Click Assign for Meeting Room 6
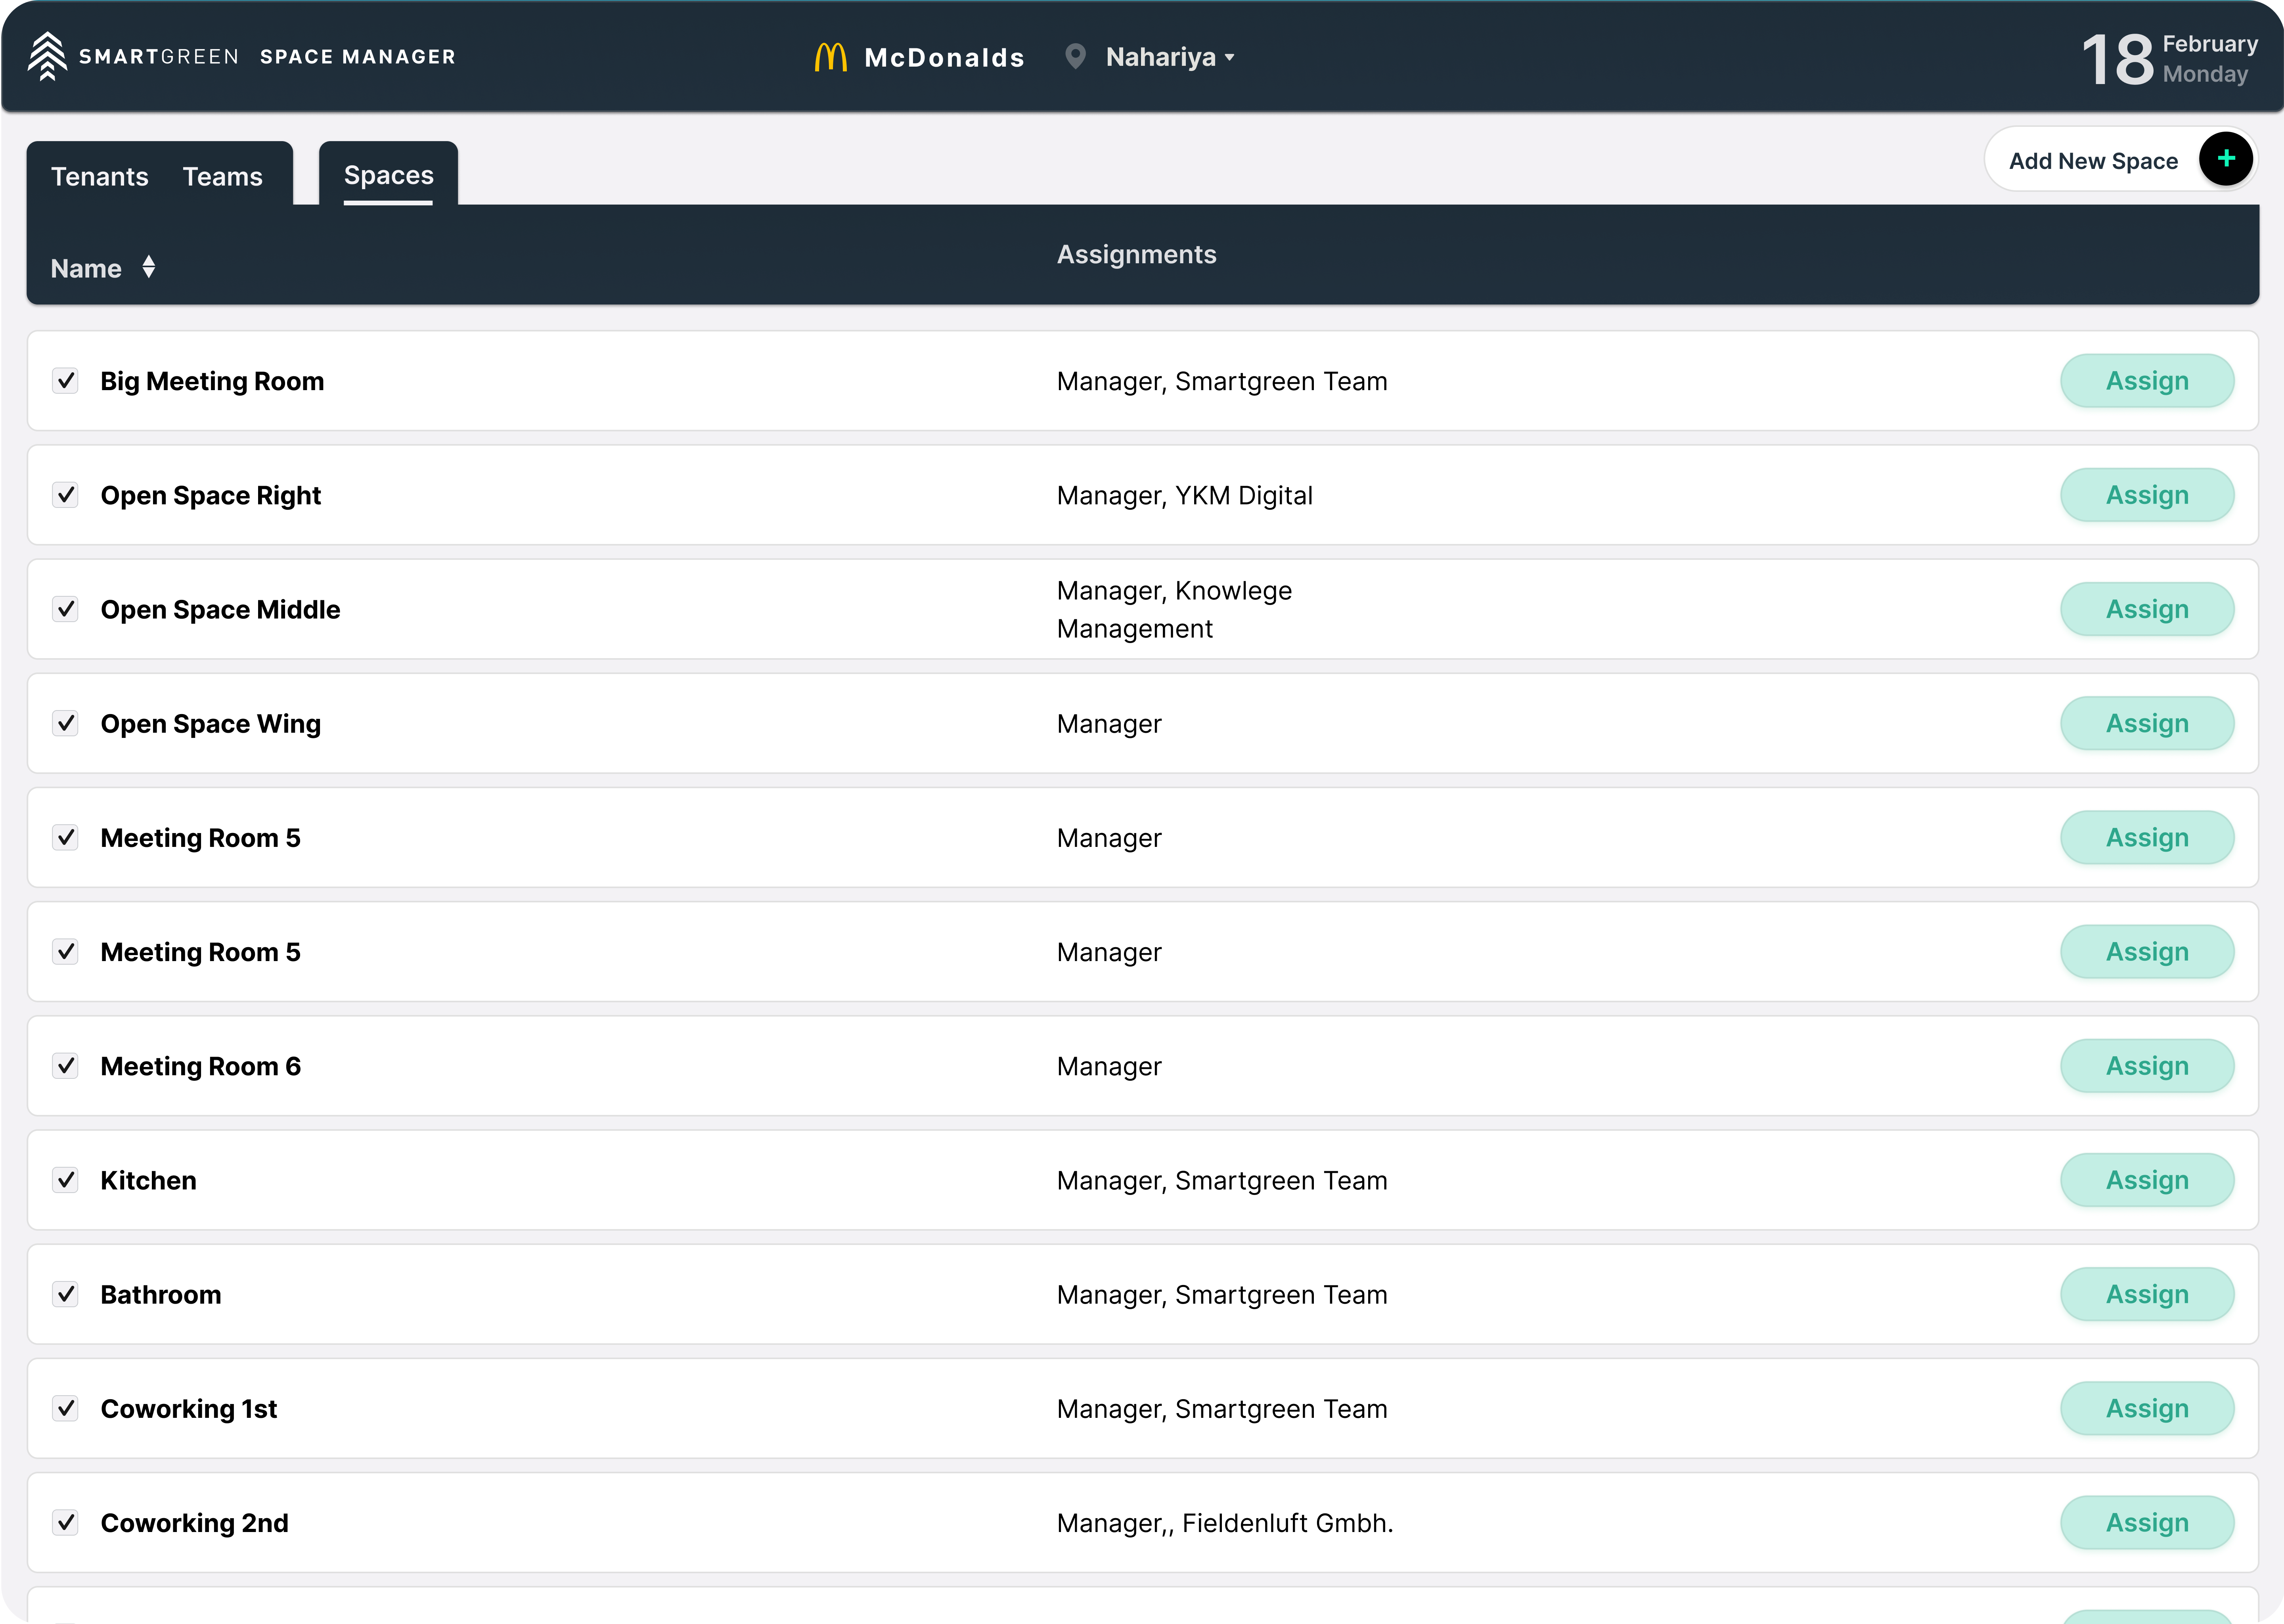 pos(2147,1066)
